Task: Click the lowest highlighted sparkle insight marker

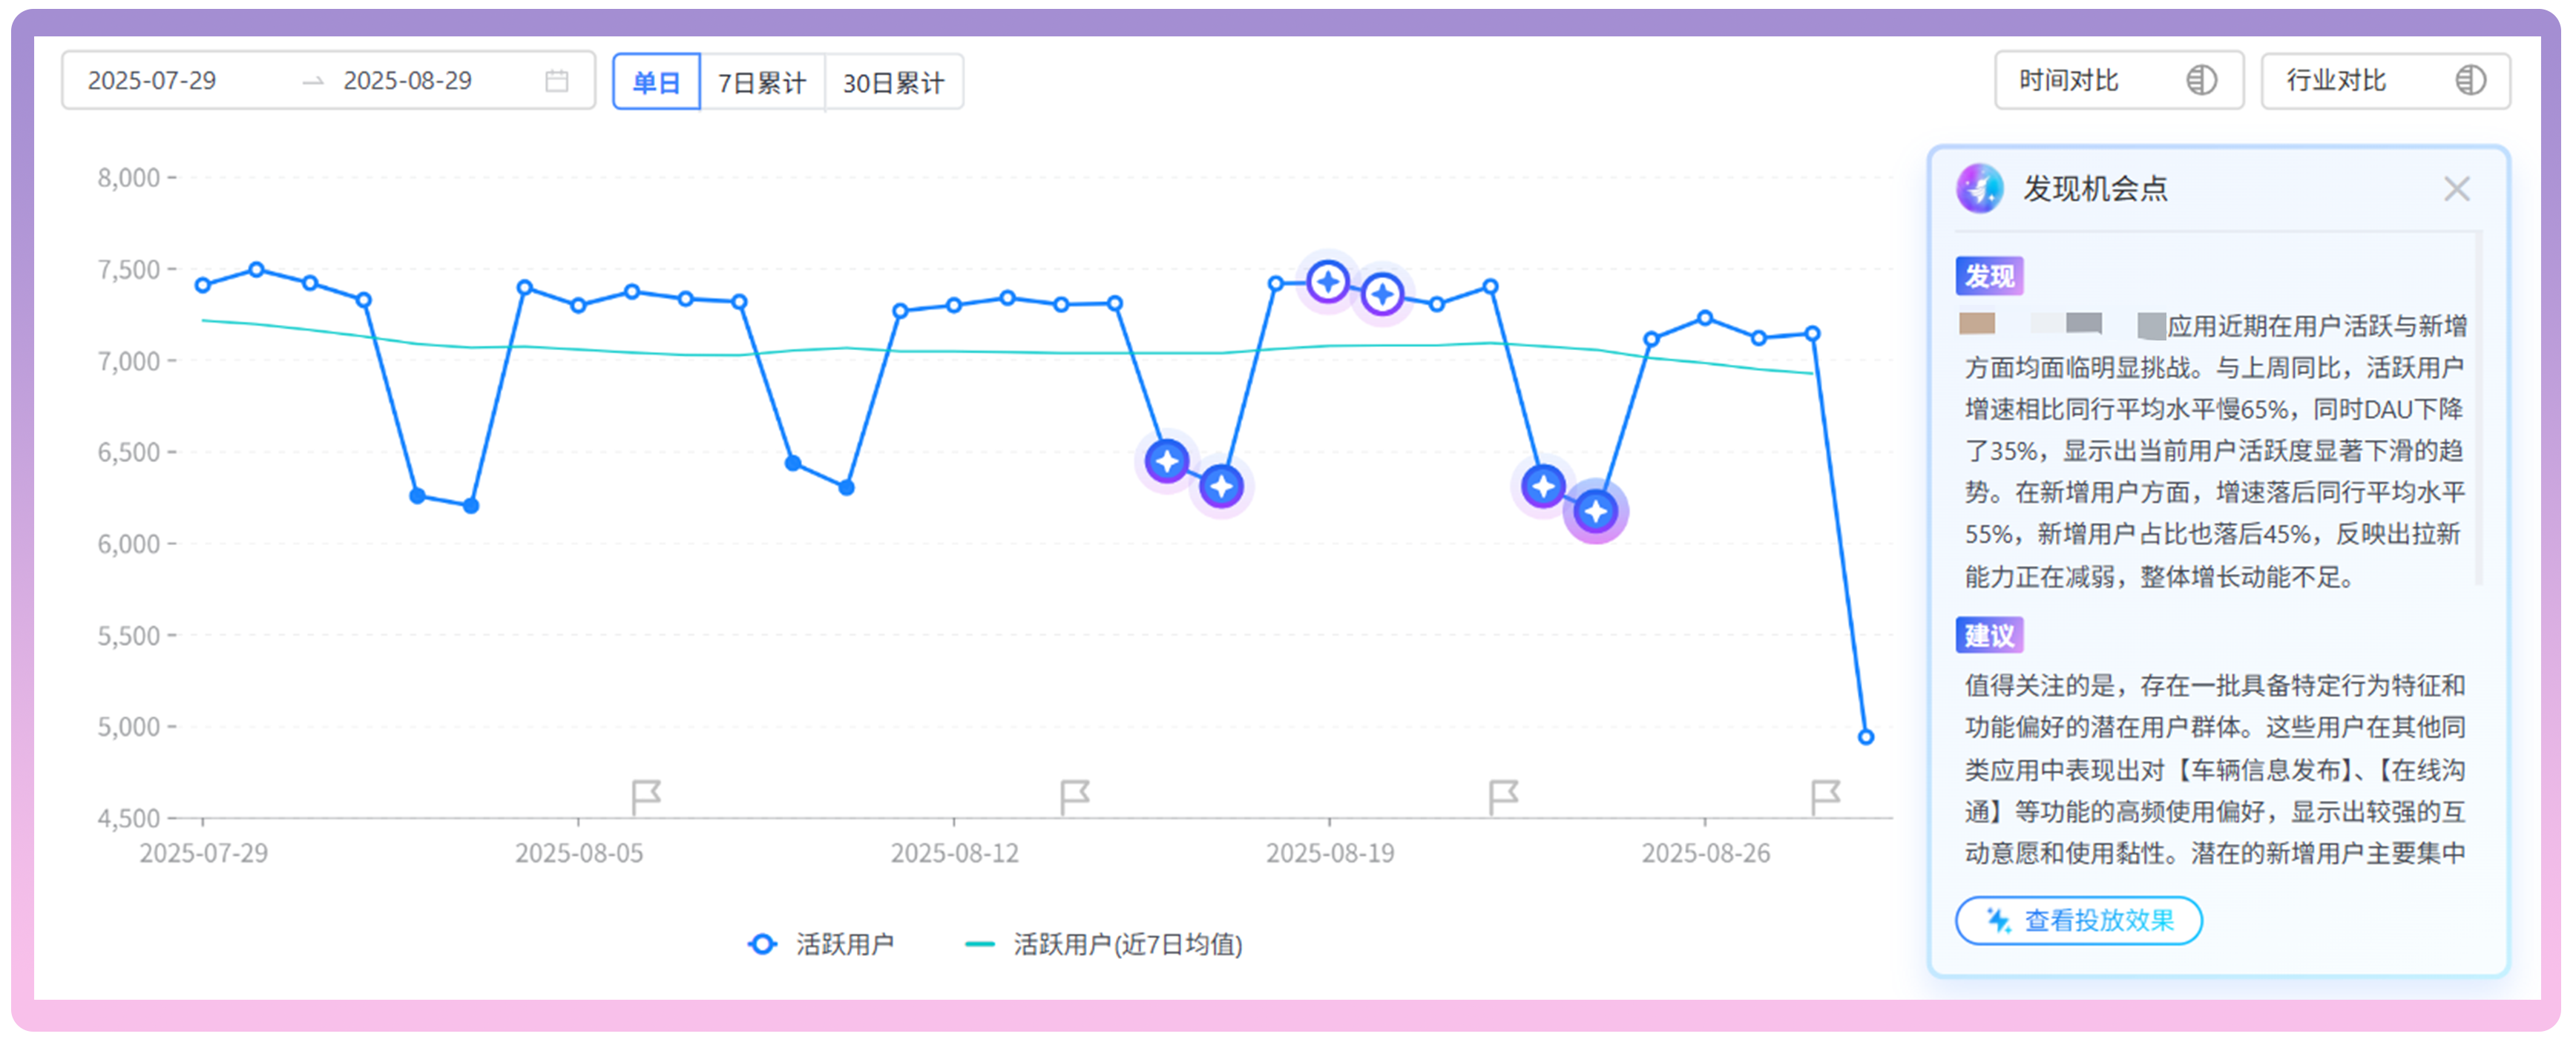Action: [x=1596, y=512]
